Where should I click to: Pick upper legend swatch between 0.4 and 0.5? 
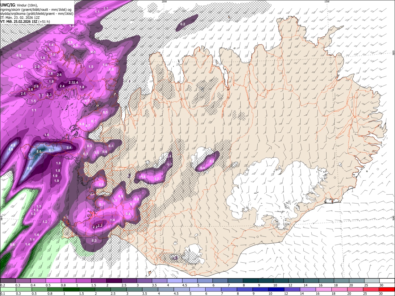pos(38,281)
